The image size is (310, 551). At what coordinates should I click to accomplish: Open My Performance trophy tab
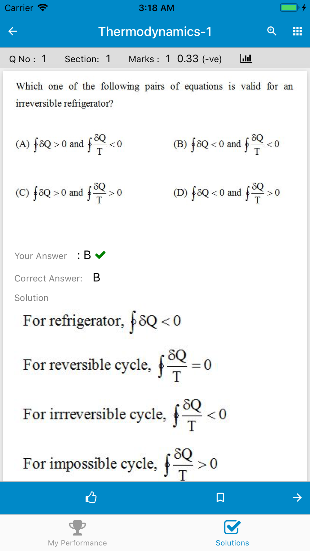77,533
